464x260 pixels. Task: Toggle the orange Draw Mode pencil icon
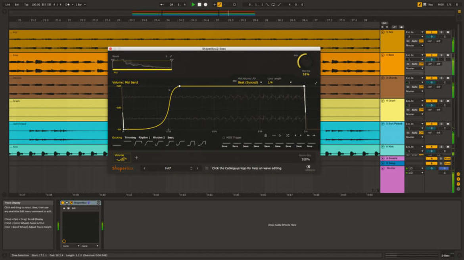(420, 4)
